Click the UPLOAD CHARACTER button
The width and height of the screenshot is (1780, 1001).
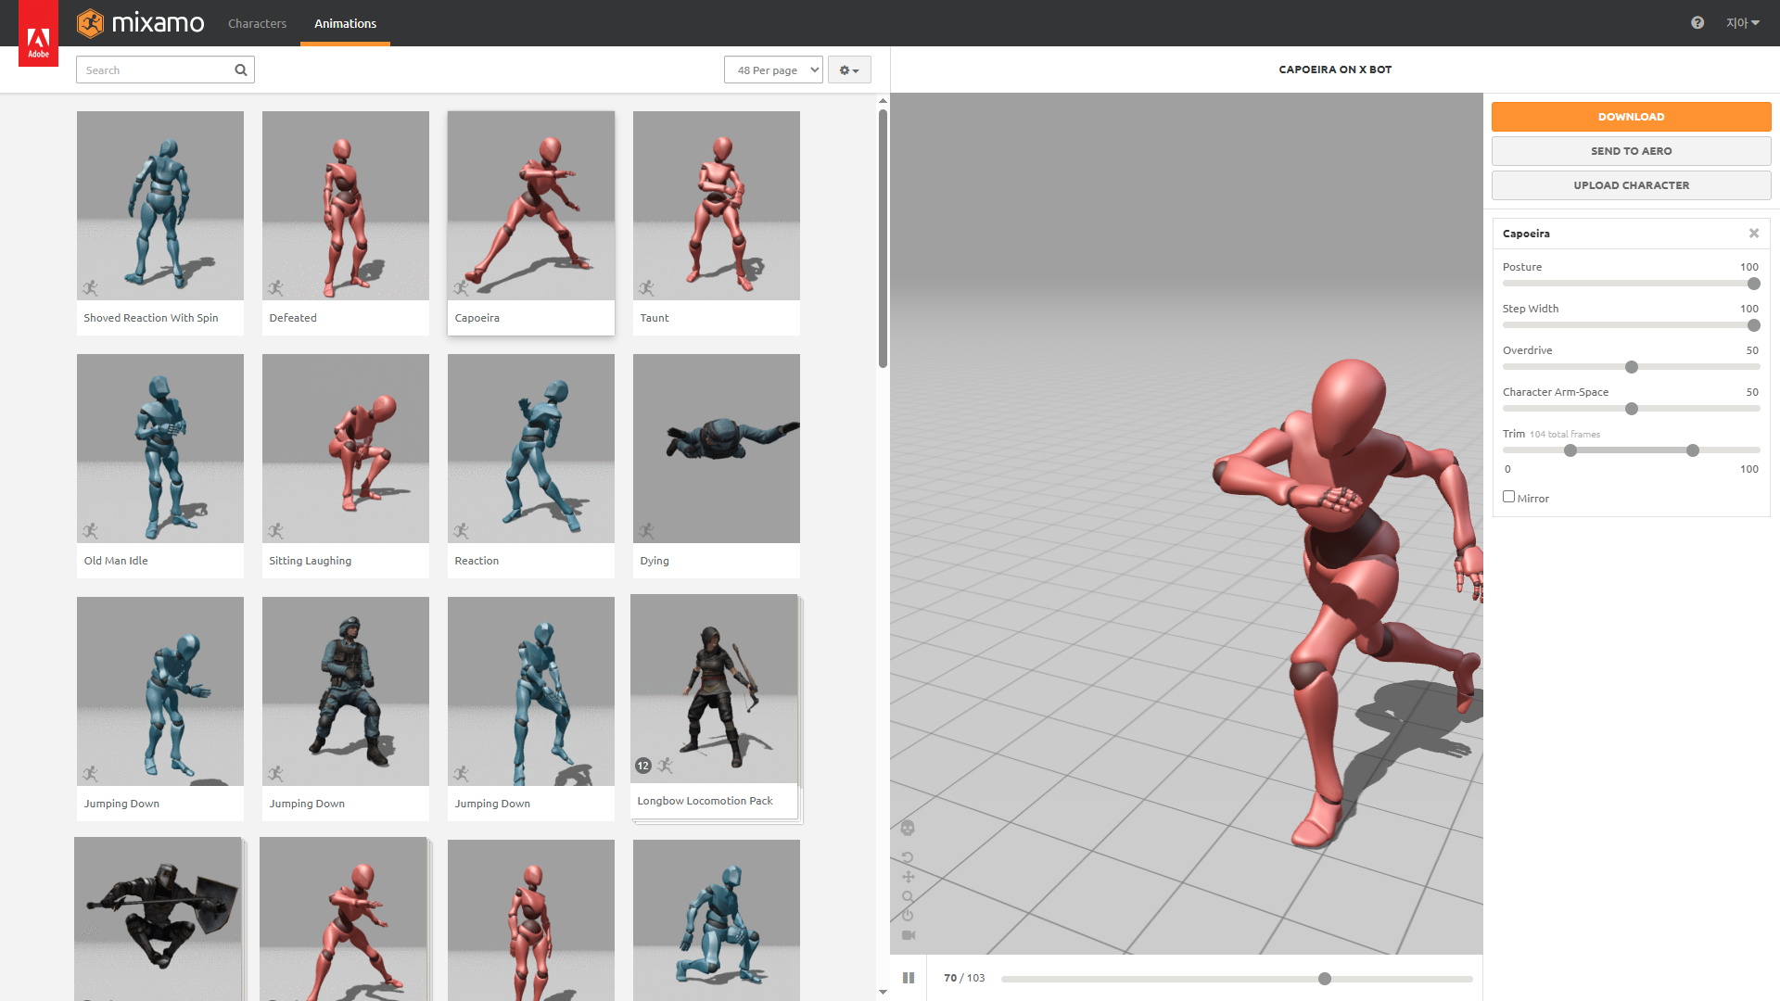pyautogui.click(x=1631, y=185)
